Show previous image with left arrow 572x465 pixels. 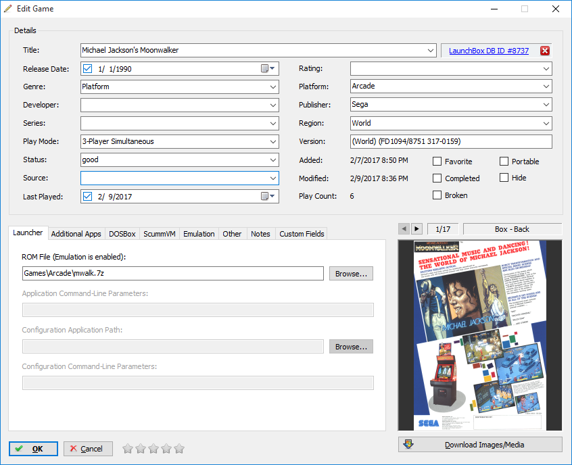point(404,229)
